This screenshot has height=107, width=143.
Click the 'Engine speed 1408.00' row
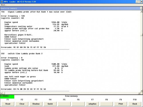(x=36, y=64)
